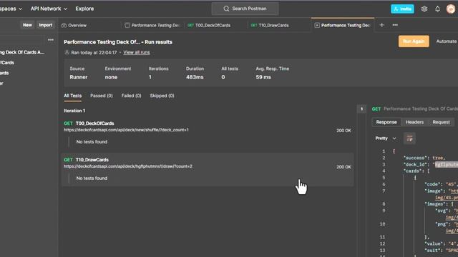Click the 200 OK status for T10_DrawCards

tap(343, 167)
